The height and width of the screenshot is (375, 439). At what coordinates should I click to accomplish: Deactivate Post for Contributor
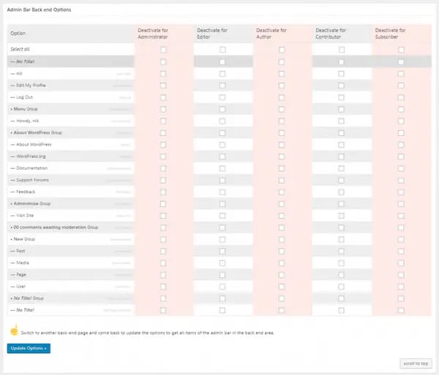(341, 251)
